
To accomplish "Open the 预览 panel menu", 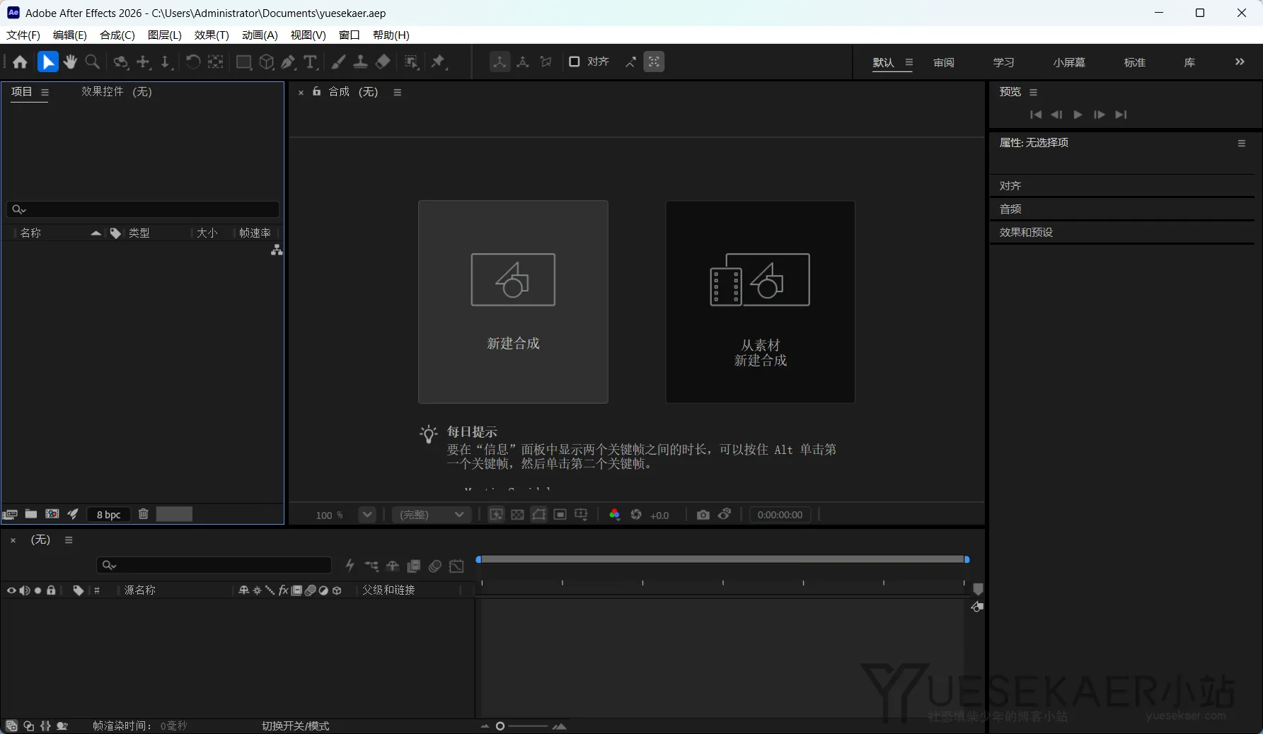I will (x=1033, y=92).
